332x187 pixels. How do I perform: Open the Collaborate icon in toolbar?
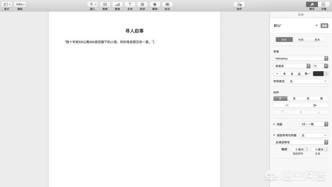click(239, 5)
